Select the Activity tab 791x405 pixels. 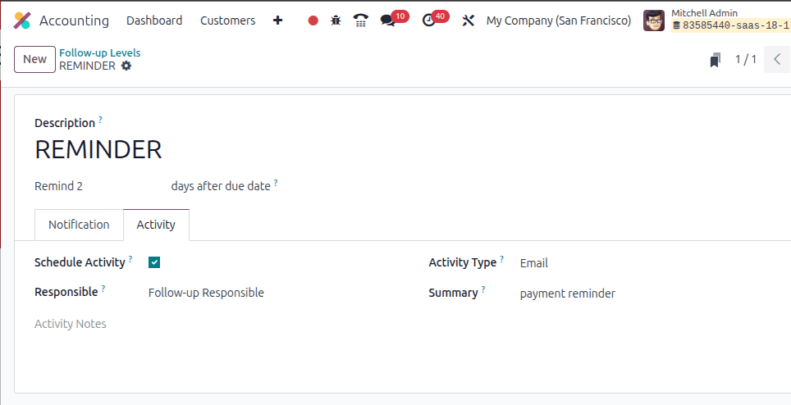click(x=156, y=225)
